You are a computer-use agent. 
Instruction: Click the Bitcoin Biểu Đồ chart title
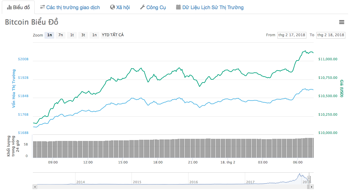point(32,22)
